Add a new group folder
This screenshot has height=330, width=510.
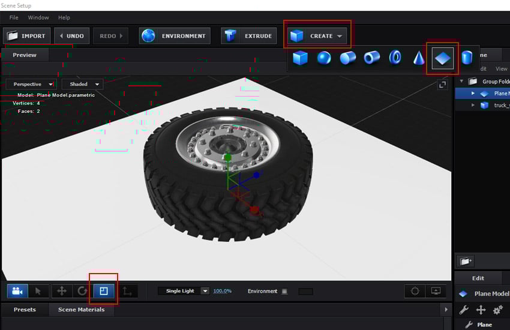[466, 261]
